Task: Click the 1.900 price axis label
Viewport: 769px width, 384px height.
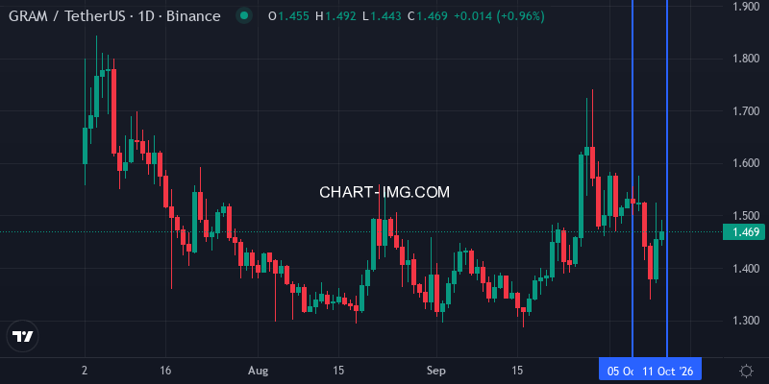Action: [x=746, y=7]
